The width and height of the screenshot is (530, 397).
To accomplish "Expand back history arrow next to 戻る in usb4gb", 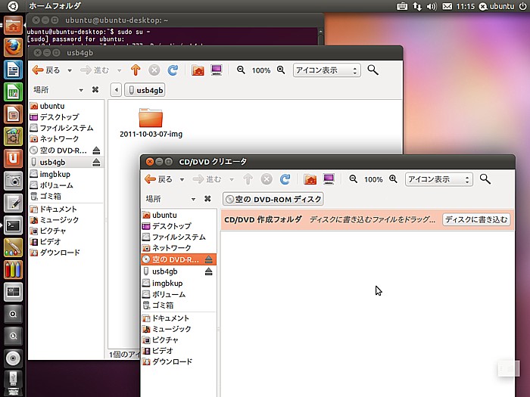I will [x=70, y=70].
